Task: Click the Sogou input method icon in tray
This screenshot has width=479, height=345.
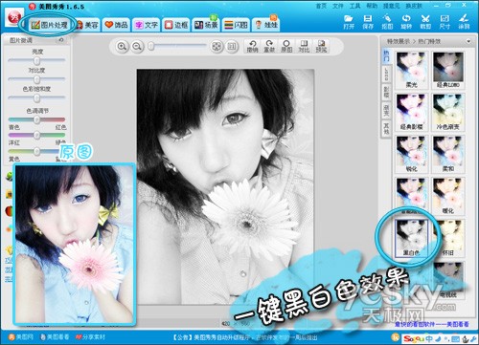Action: pos(413,338)
